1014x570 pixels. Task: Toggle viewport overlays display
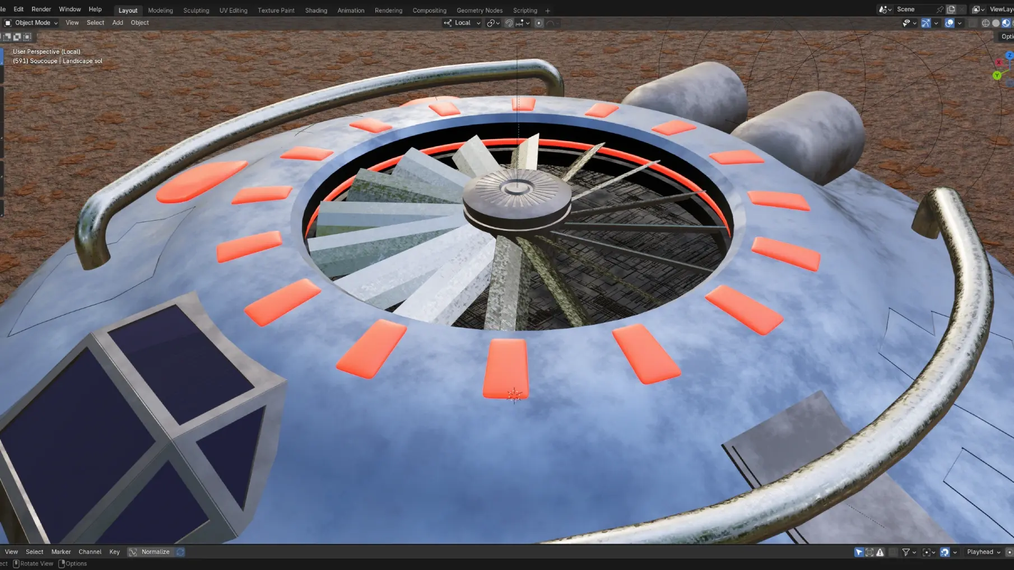[x=949, y=23]
